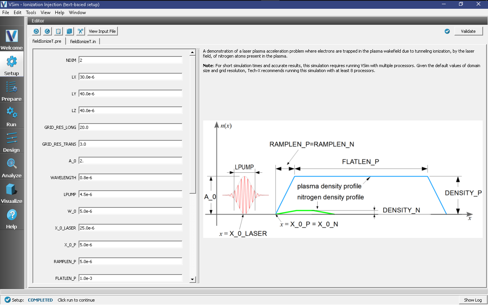Click the FLATLEN_P input field
The image size is (488, 305).
(x=130, y=278)
